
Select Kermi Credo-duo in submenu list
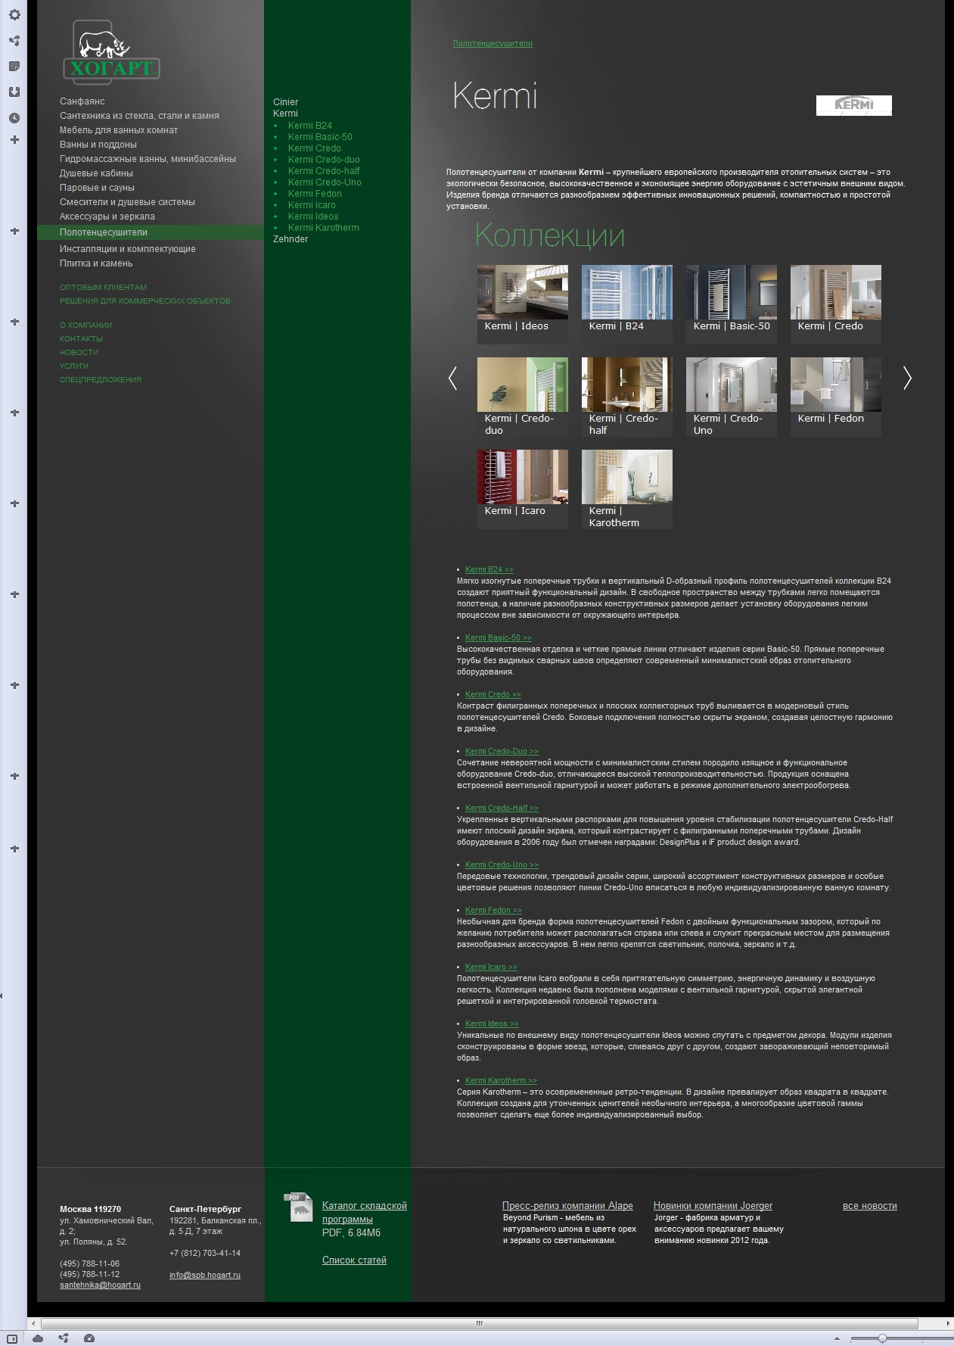324,160
